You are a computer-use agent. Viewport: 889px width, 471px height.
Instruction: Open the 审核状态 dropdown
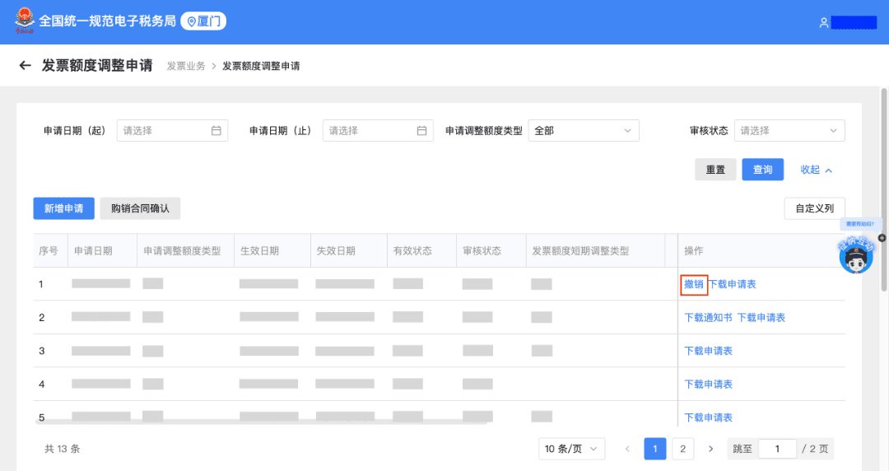(x=789, y=130)
